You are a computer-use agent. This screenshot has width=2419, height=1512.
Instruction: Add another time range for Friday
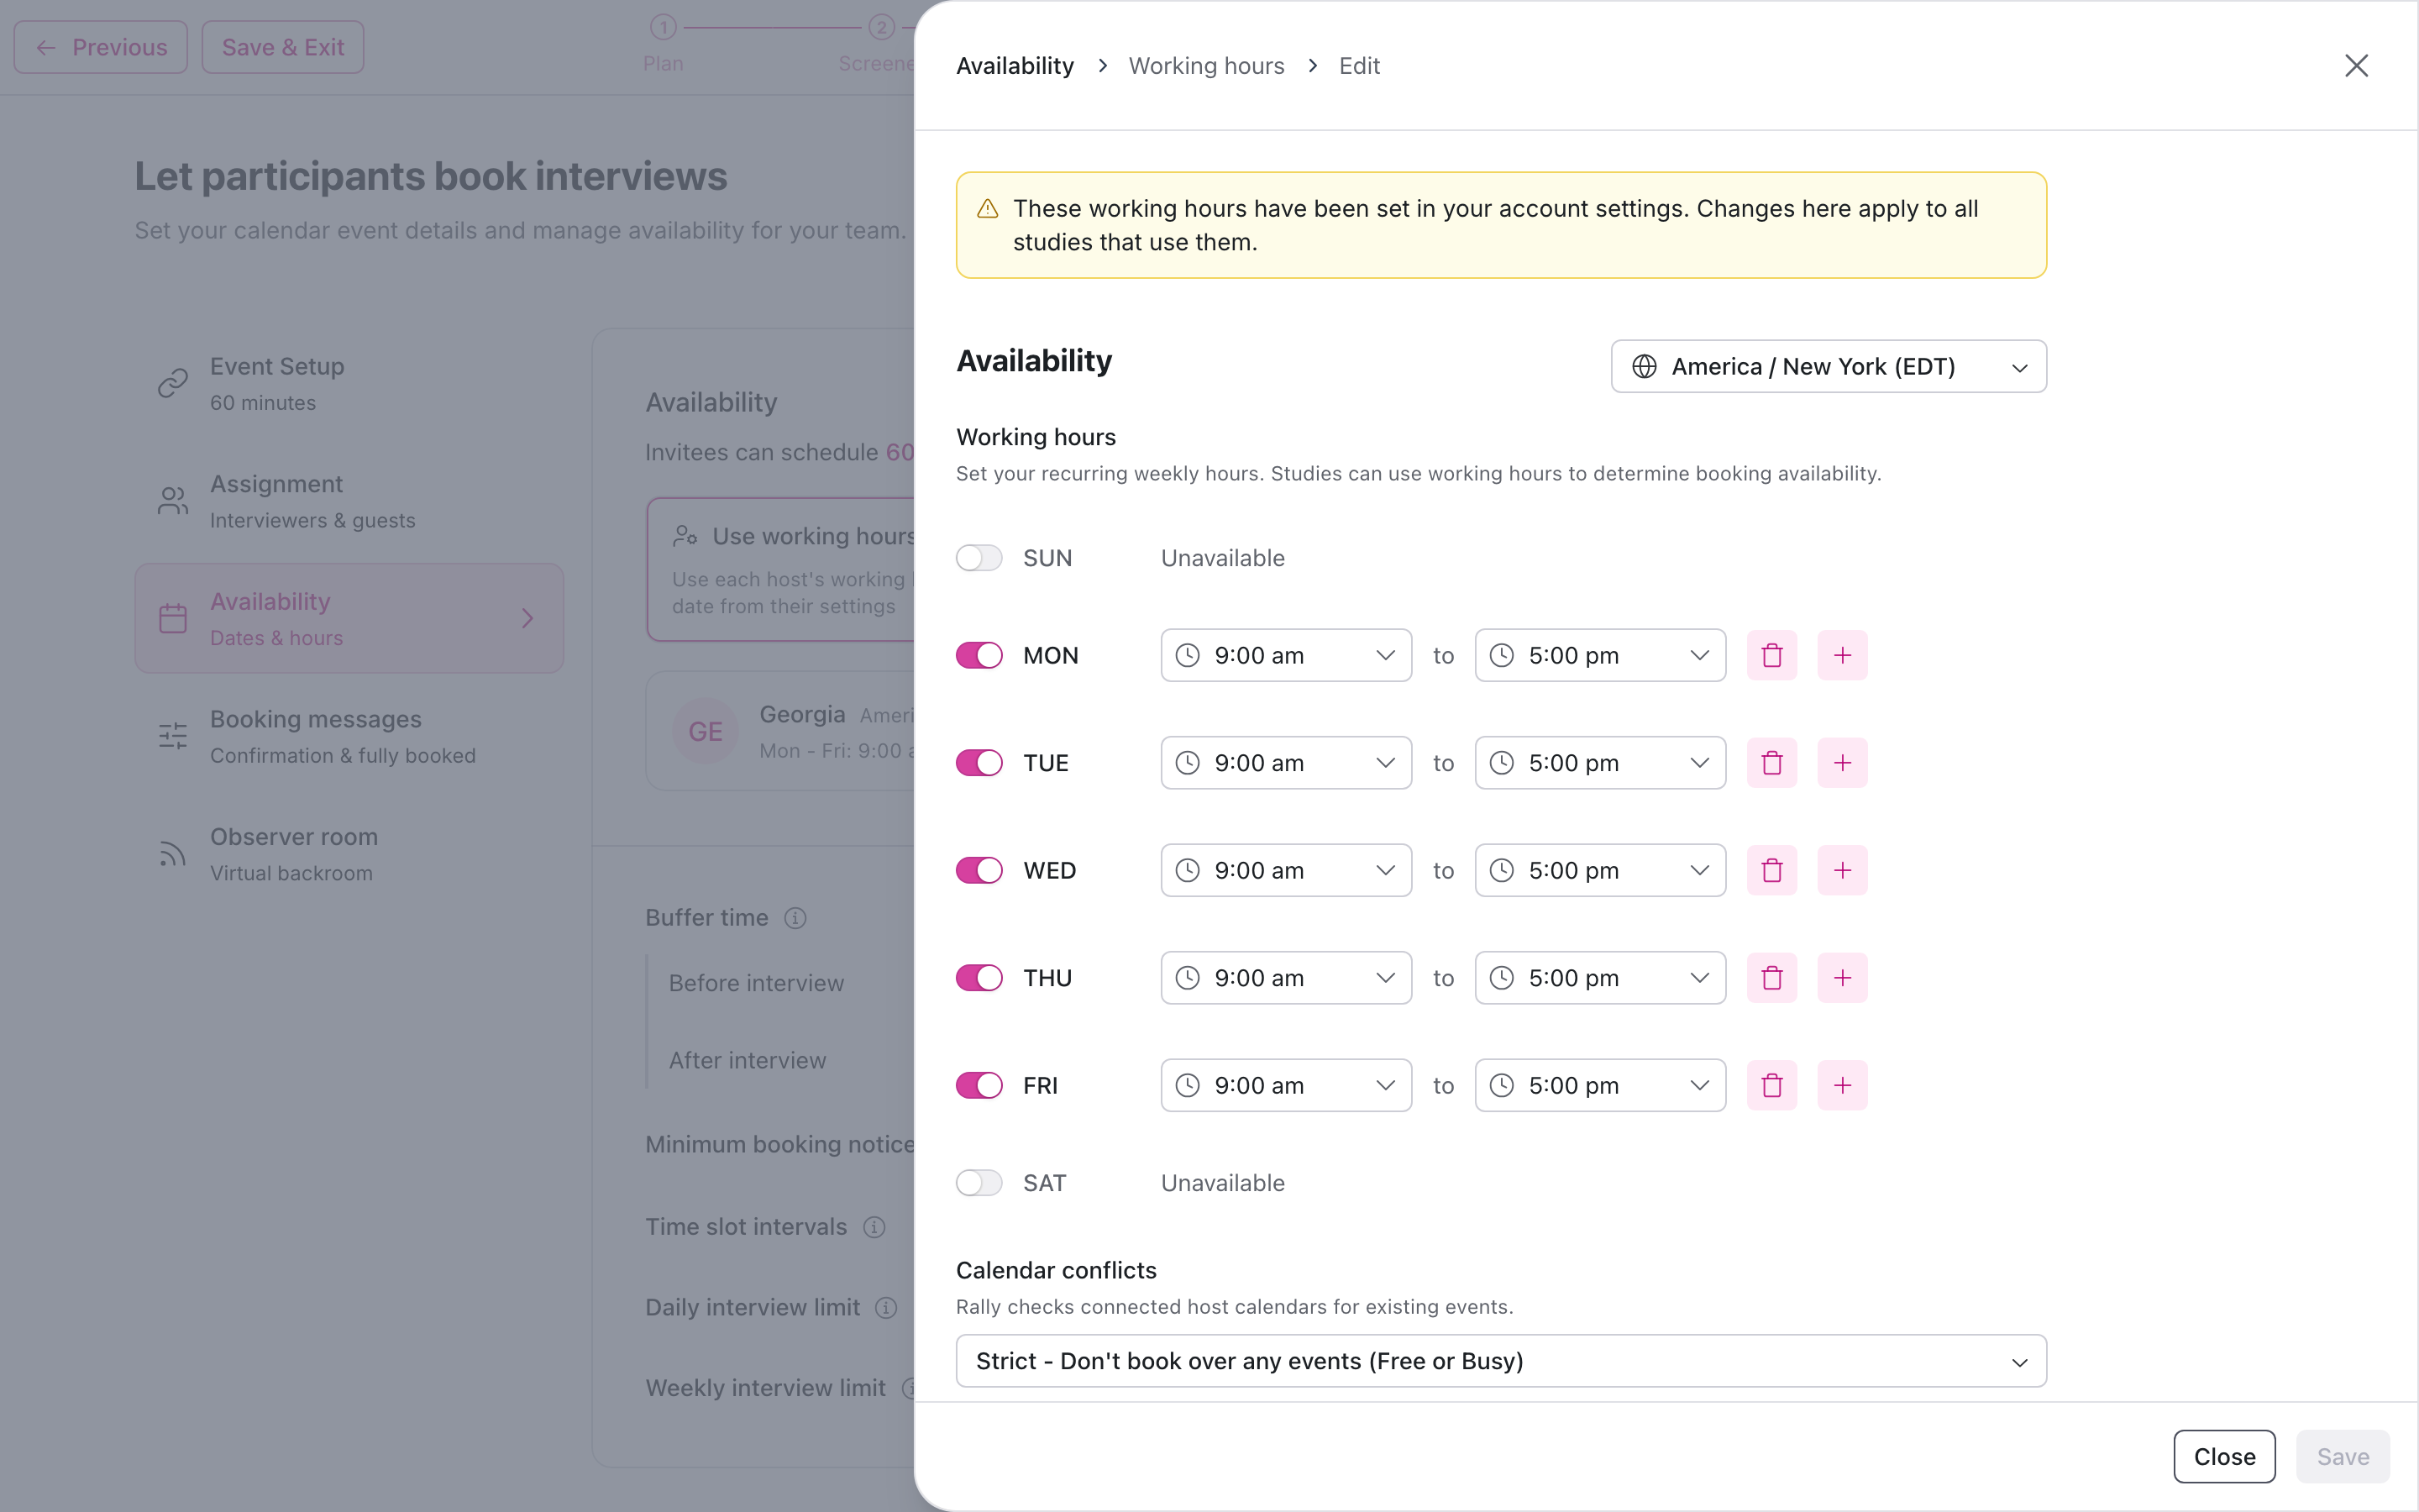(x=1842, y=1085)
